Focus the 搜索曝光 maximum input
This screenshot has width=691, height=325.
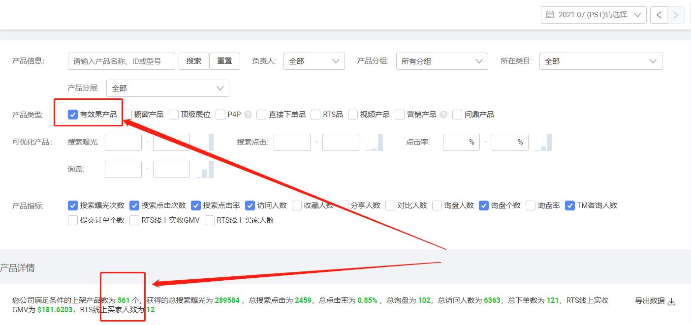[171, 142]
